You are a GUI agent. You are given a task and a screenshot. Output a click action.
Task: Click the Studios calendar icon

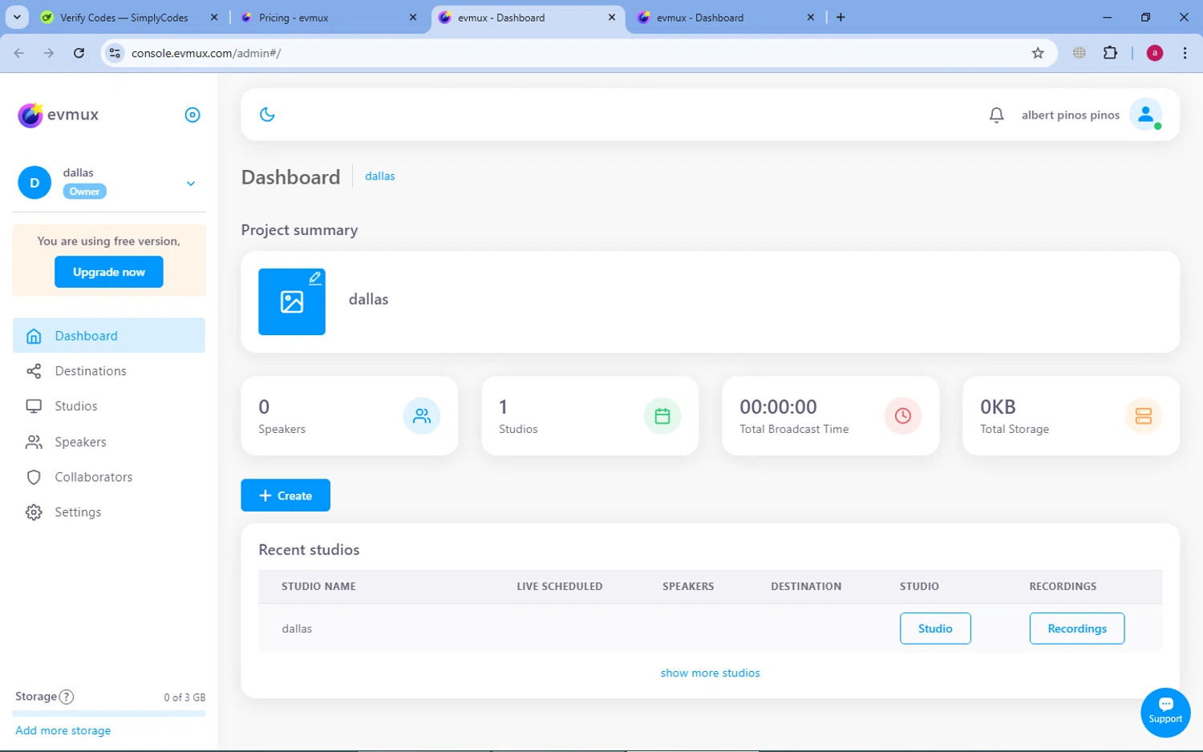tap(662, 416)
